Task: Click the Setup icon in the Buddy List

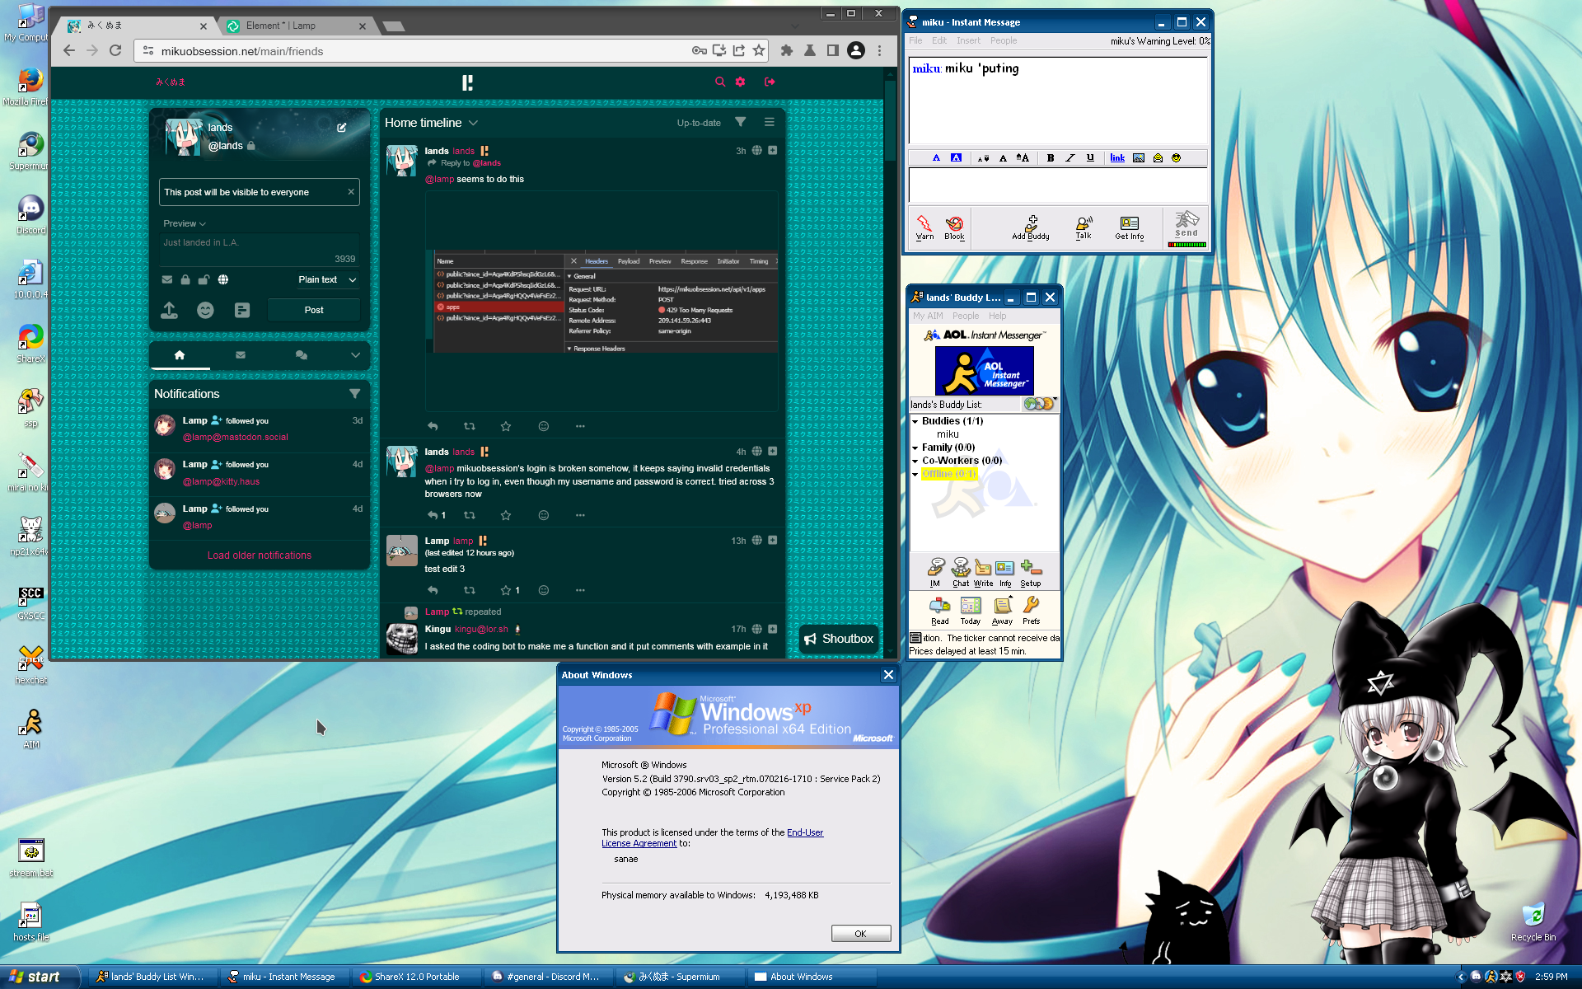Action: point(1031,572)
